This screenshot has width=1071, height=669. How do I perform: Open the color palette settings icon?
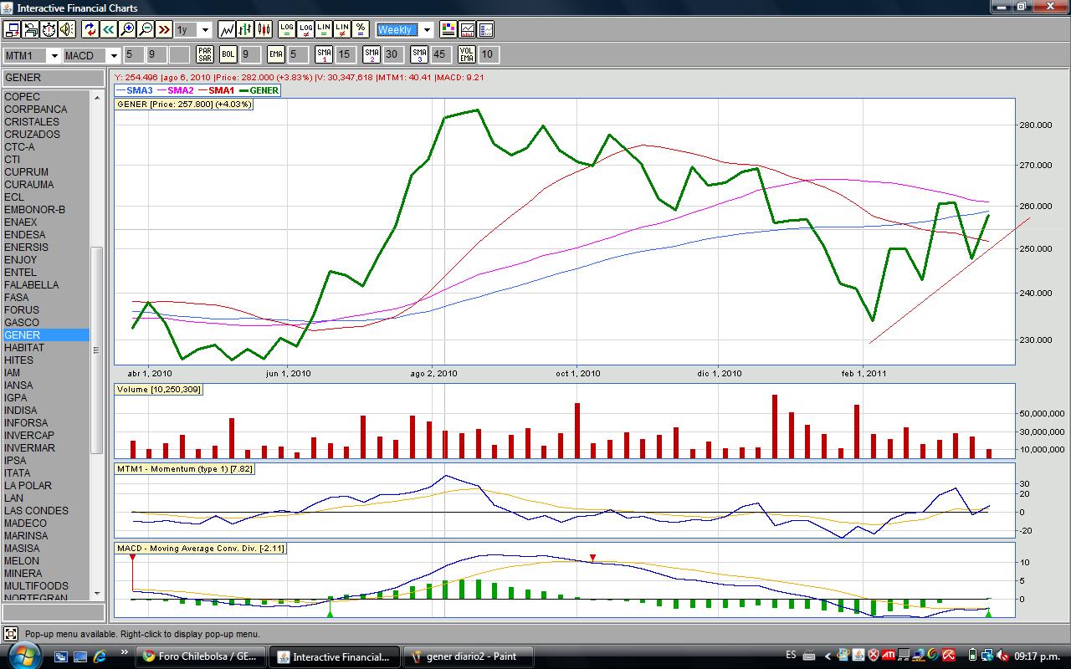pos(448,29)
